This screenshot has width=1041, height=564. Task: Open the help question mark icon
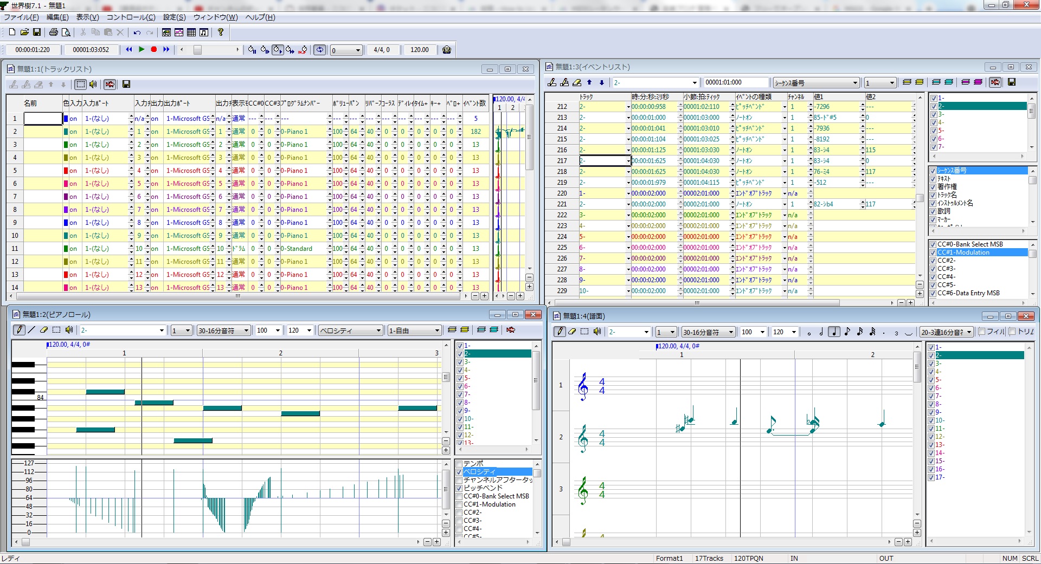coord(221,33)
